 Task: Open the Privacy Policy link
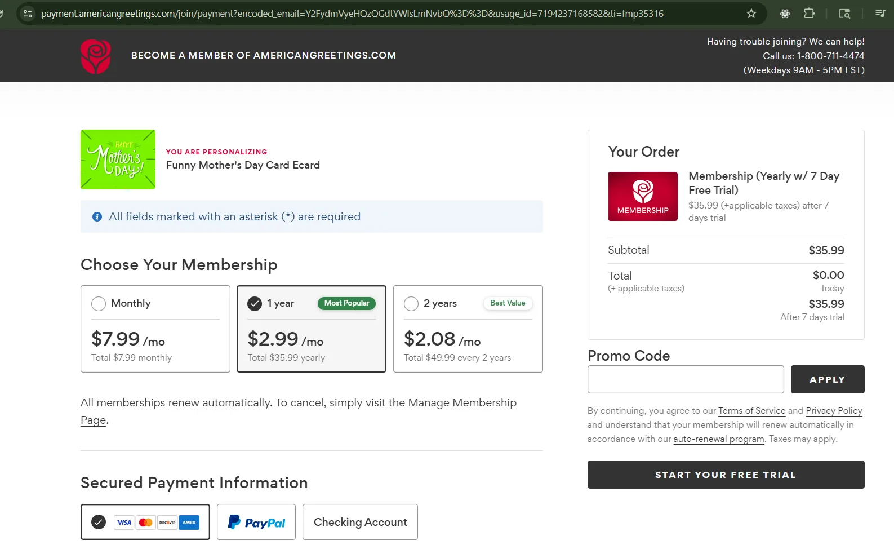834,411
